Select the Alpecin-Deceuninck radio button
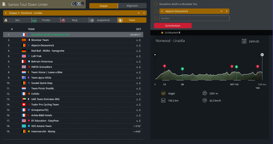Image resolution: width=273 pixels, height=144 pixels. pos(156,11)
